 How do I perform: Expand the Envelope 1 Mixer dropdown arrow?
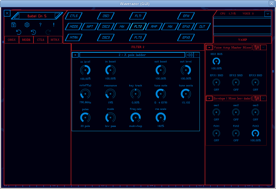coord(263,98)
